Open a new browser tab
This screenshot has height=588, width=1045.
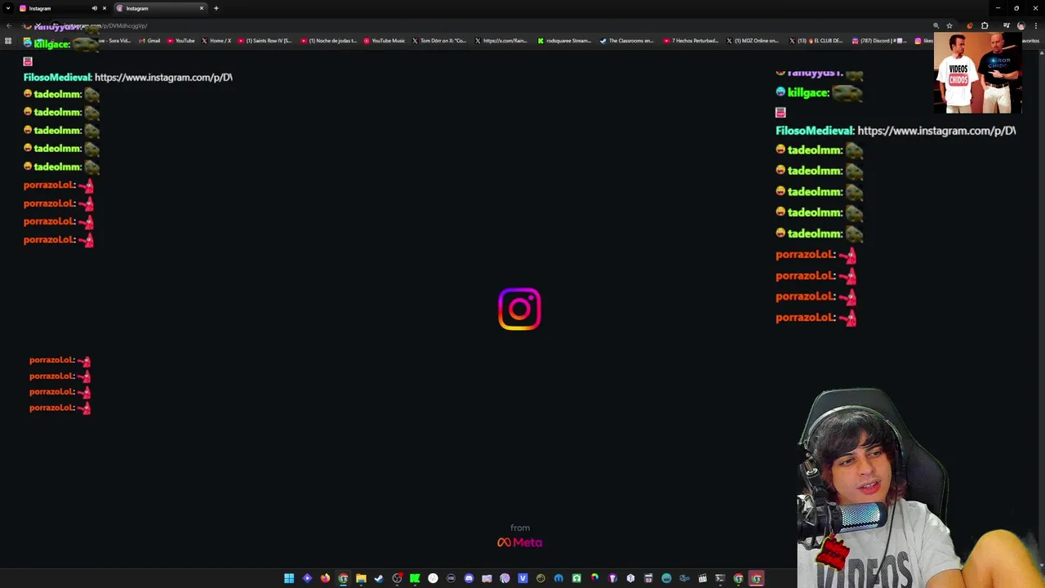[216, 8]
